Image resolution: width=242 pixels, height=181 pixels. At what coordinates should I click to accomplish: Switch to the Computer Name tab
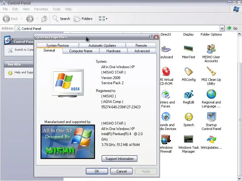point(81,51)
